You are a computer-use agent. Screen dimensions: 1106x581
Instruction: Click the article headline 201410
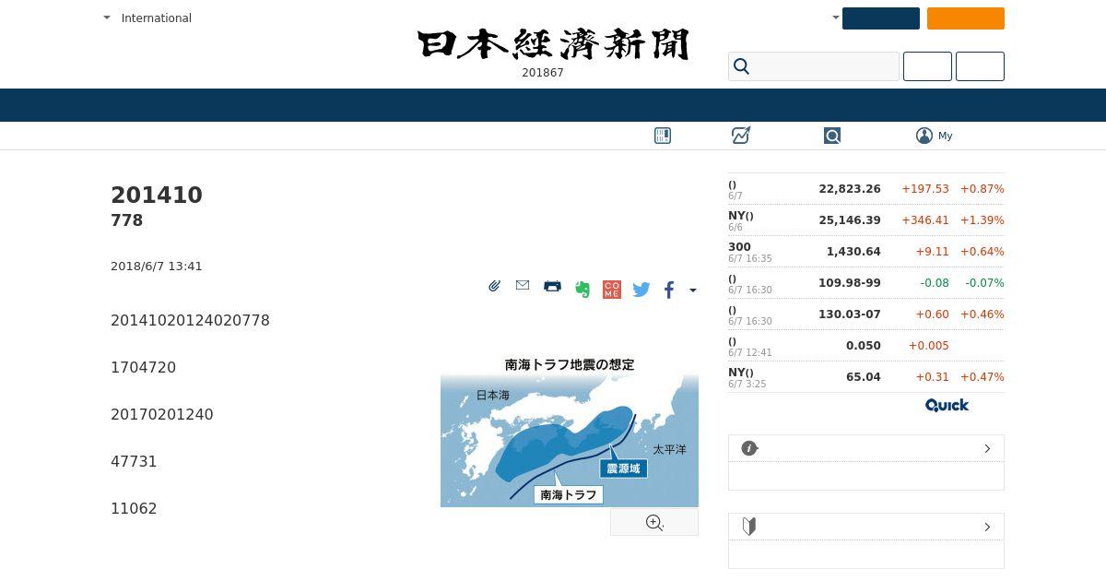157,196
